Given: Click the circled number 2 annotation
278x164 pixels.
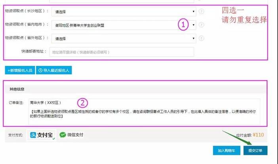Looking at the screenshot, I should [82, 103].
